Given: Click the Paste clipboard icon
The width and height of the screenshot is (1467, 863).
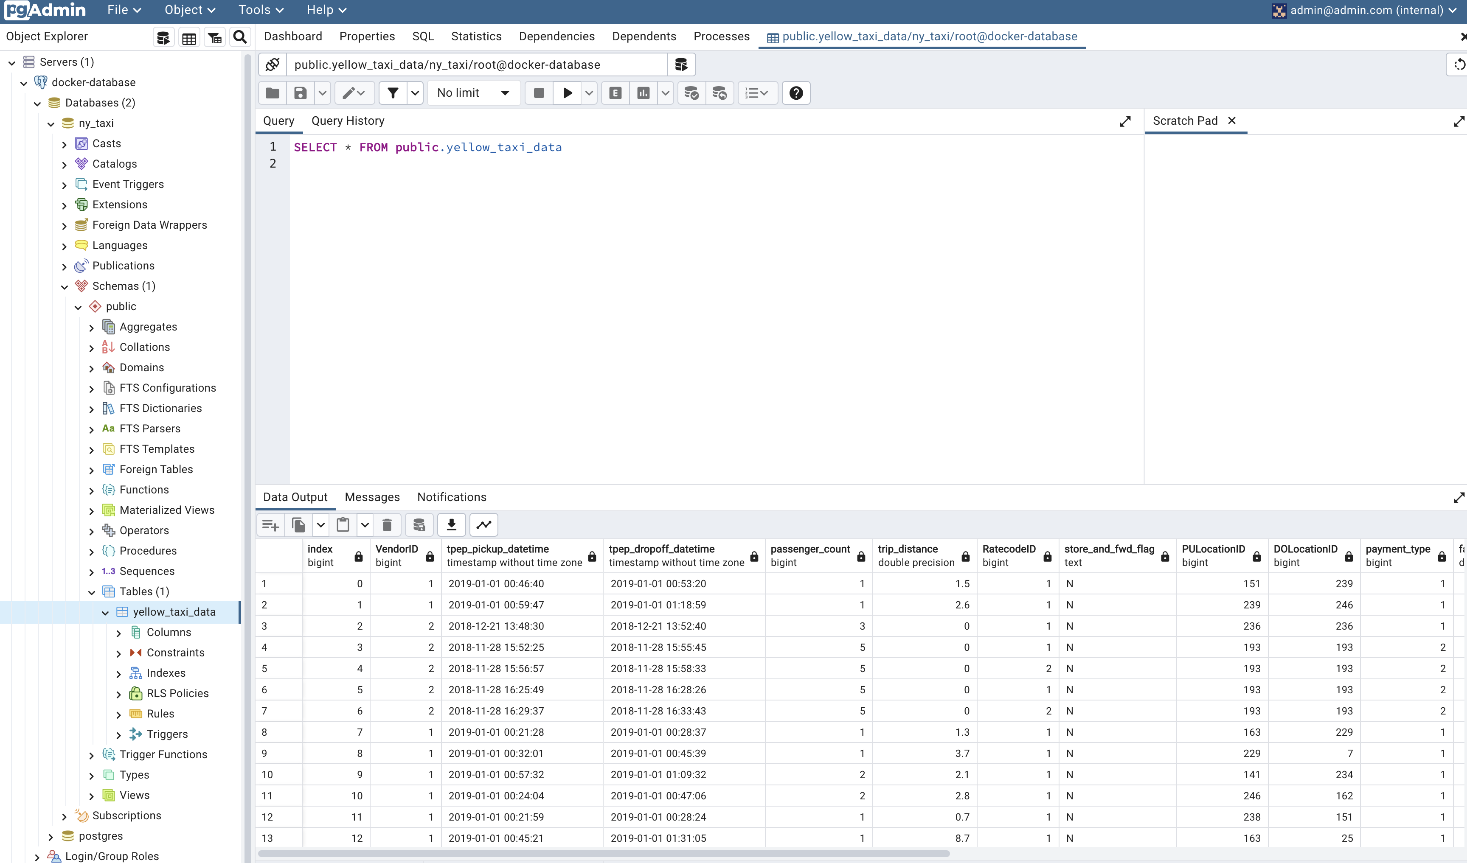Looking at the screenshot, I should 343,525.
